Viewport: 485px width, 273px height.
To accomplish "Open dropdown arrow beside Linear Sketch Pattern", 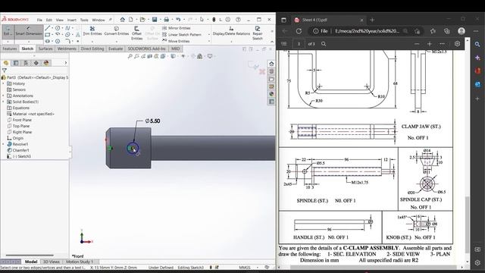I will pos(209,35).
